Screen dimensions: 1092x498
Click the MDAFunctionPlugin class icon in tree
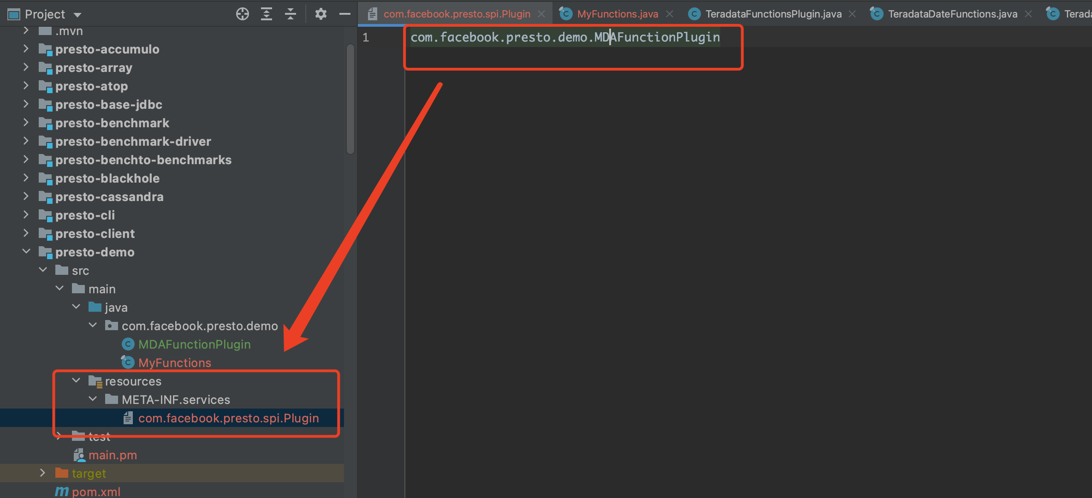point(128,344)
